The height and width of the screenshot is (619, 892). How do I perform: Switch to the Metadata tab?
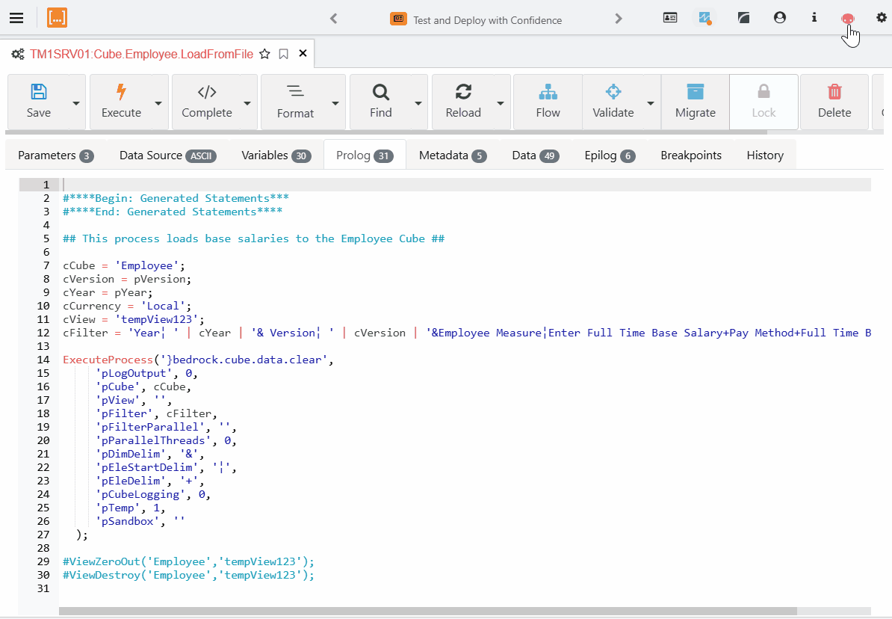point(453,155)
